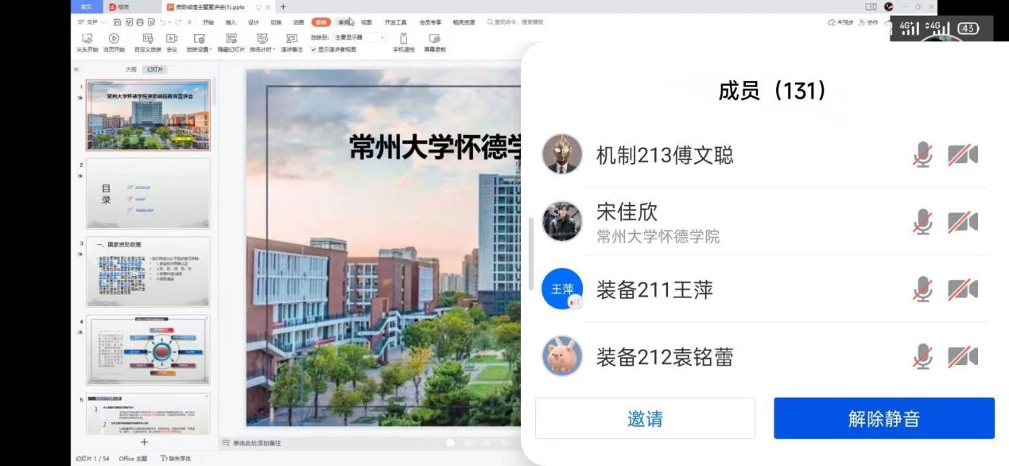This screenshot has width=1009, height=466.
Task: Switch to the 插入 ribbon tab
Action: pos(231,22)
